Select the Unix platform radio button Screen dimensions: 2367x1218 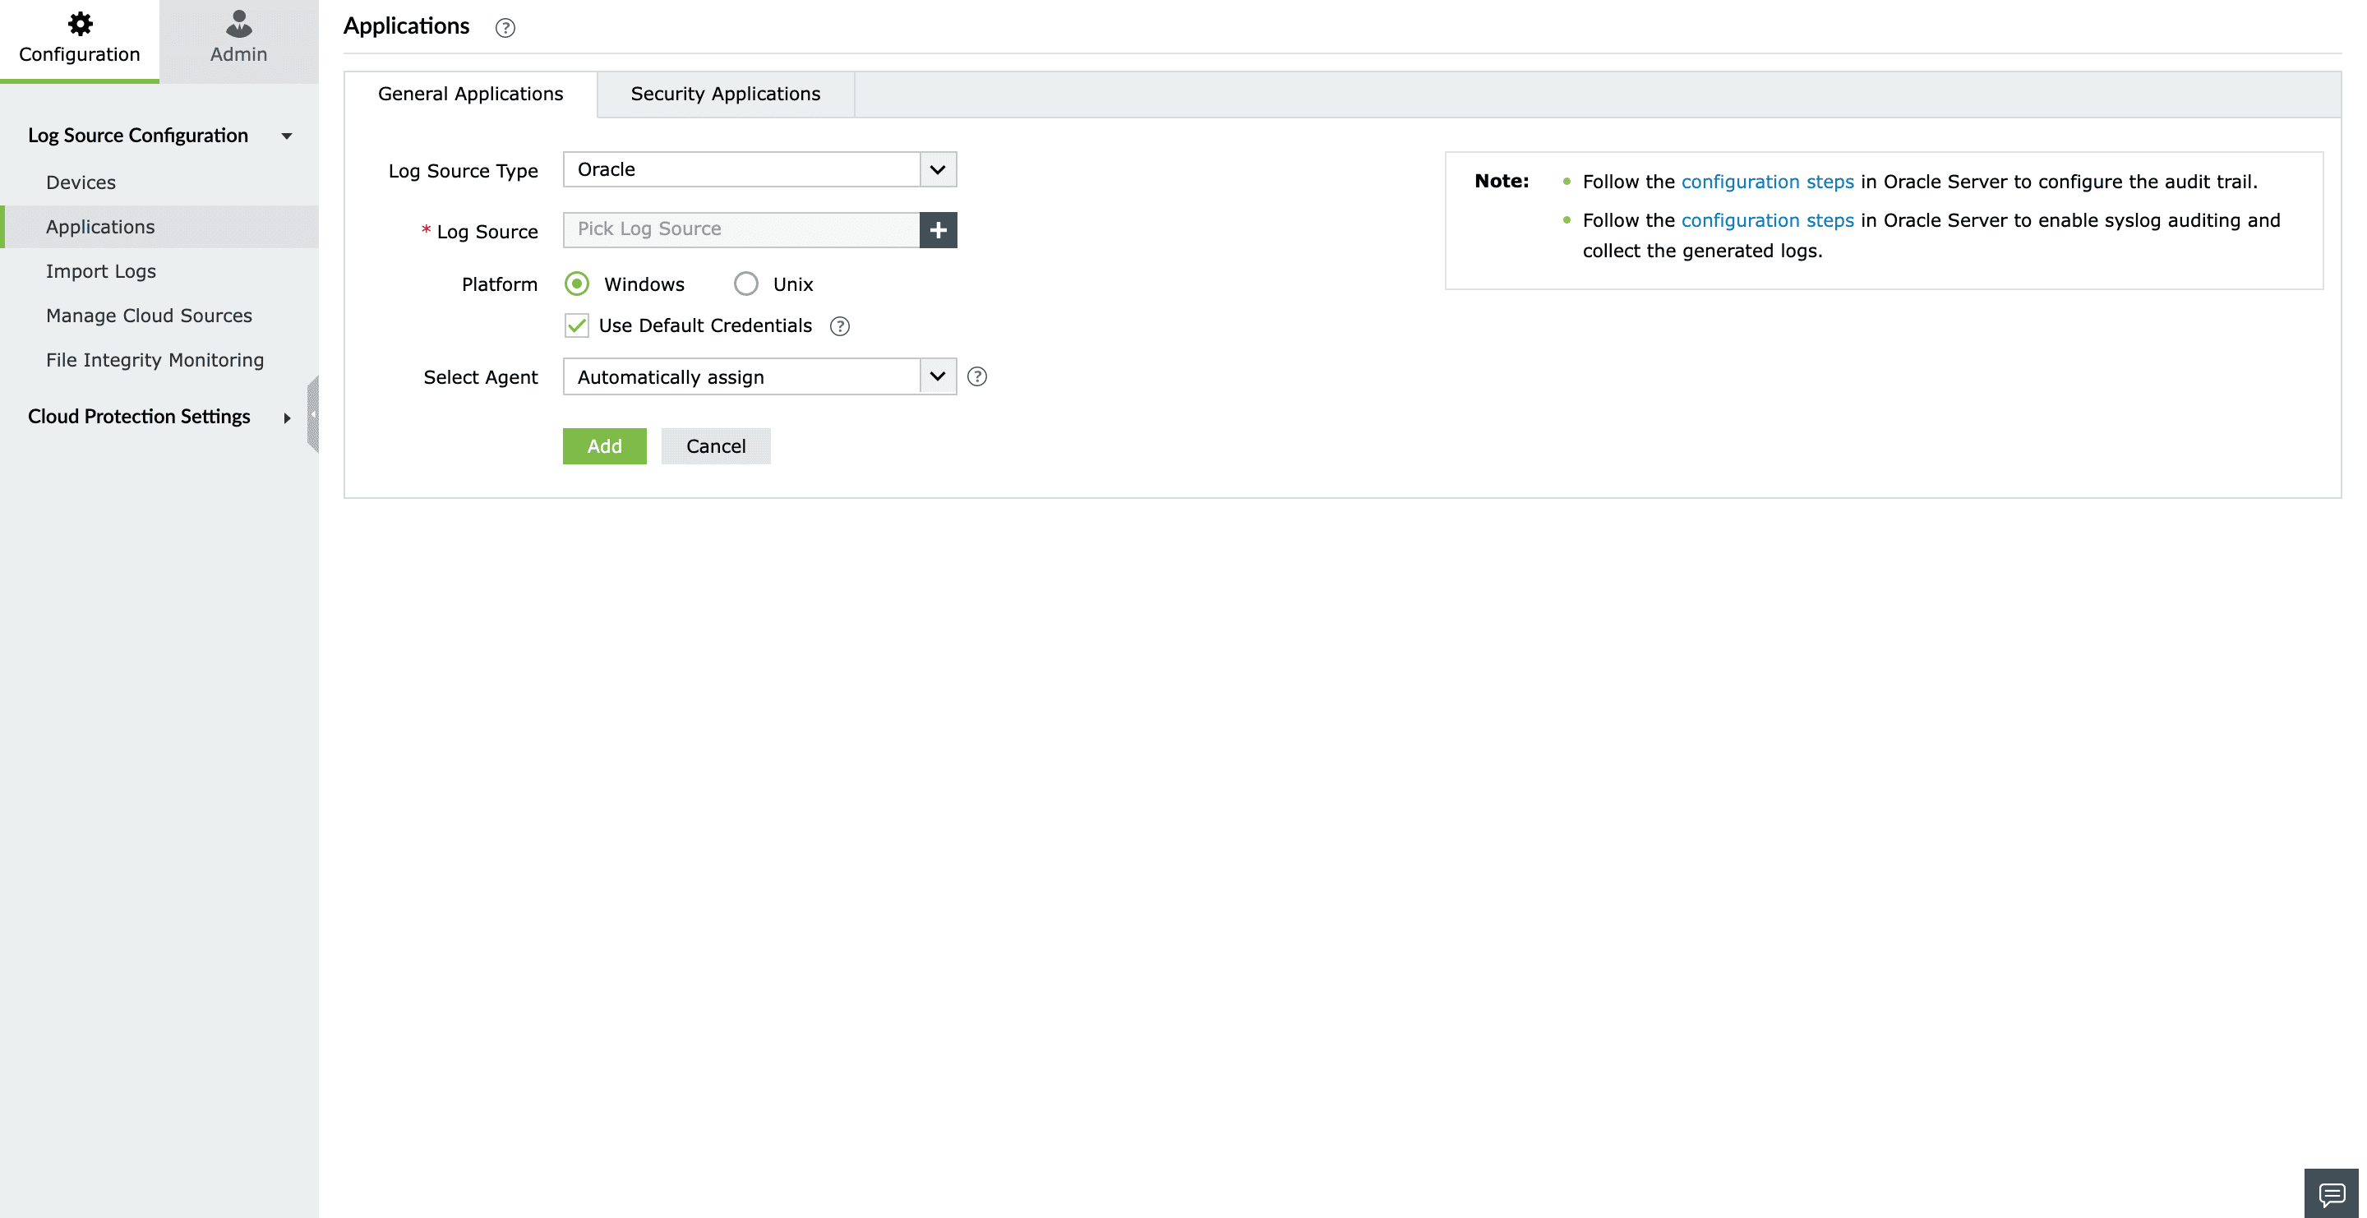click(745, 284)
